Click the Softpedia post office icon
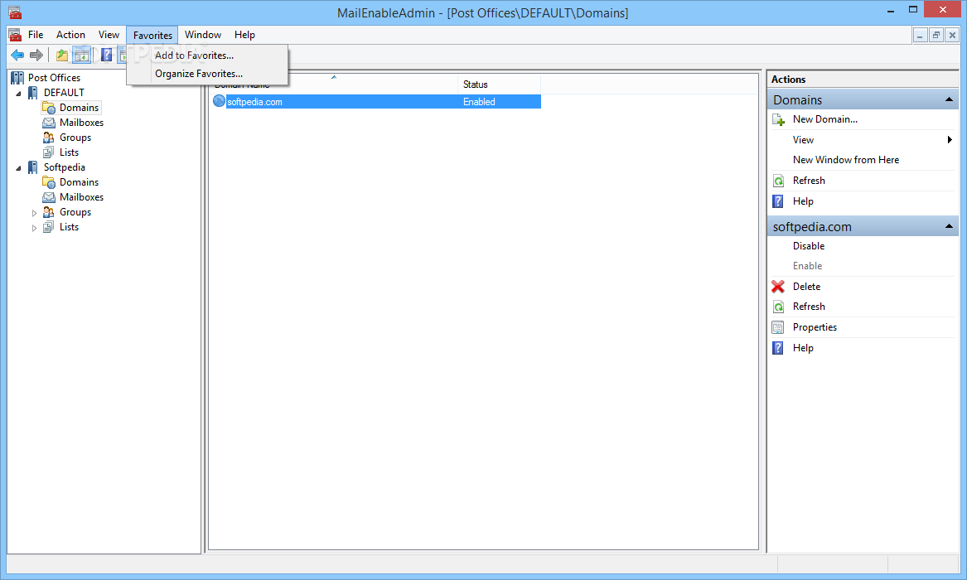Screen dimensions: 967x580 (x=32, y=167)
